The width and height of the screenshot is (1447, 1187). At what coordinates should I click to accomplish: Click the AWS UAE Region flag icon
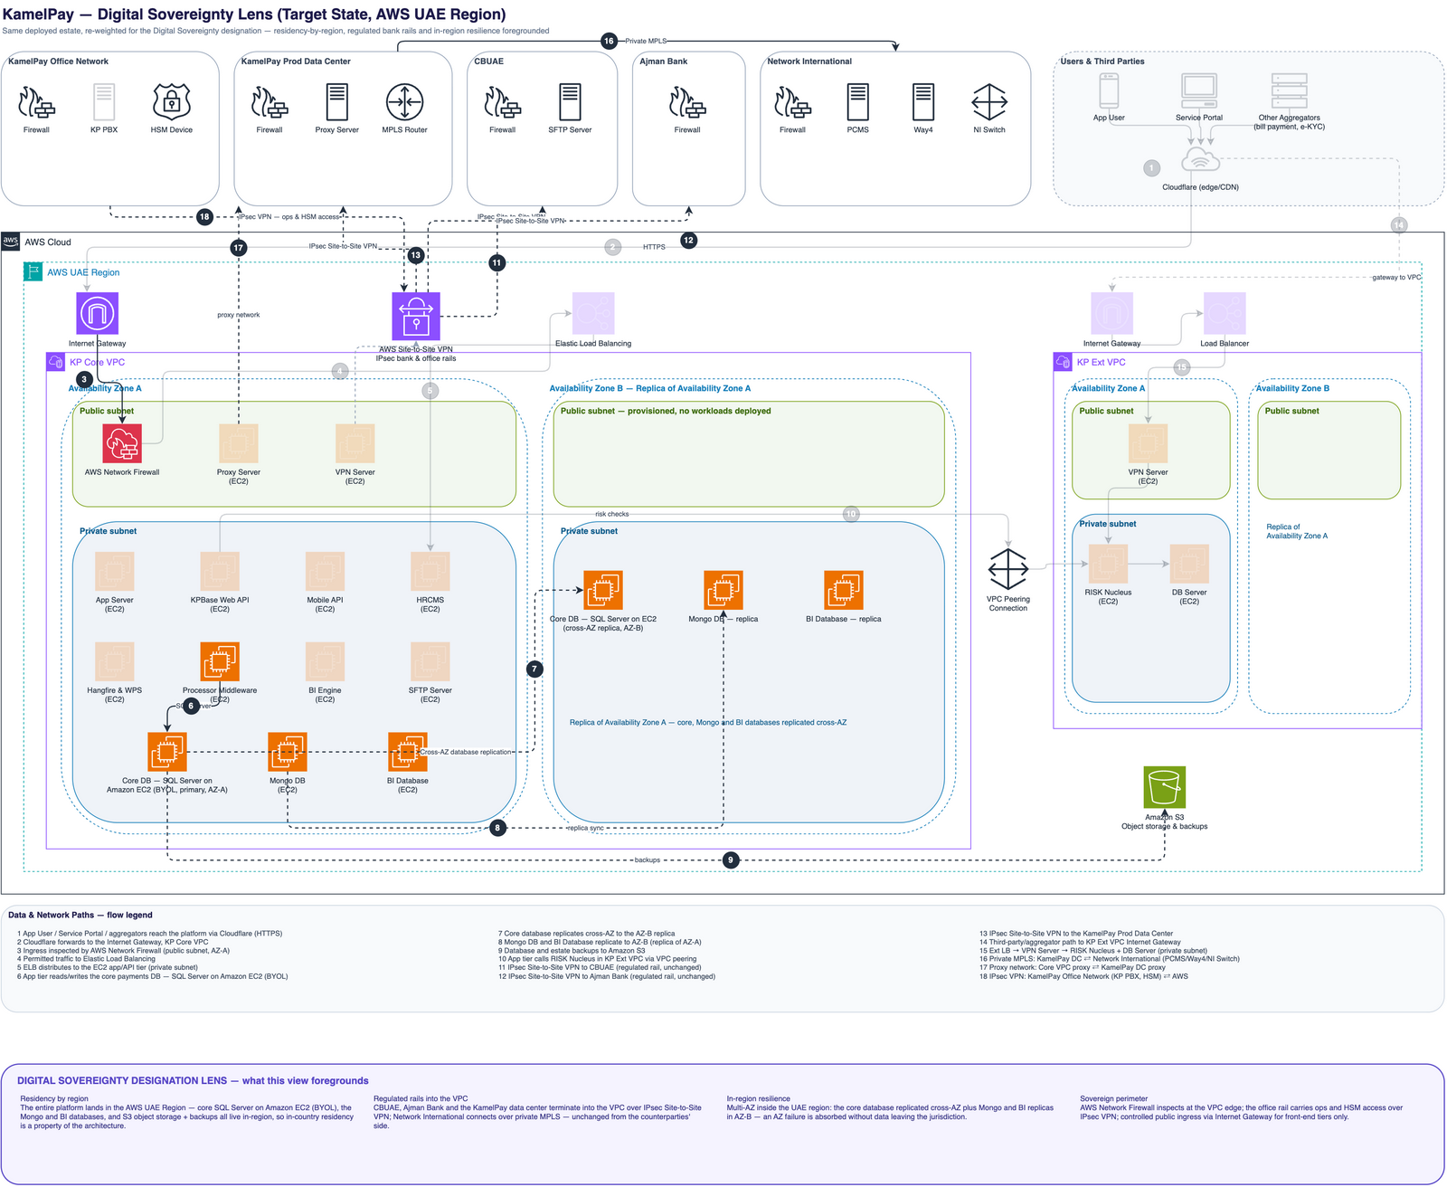click(x=33, y=271)
